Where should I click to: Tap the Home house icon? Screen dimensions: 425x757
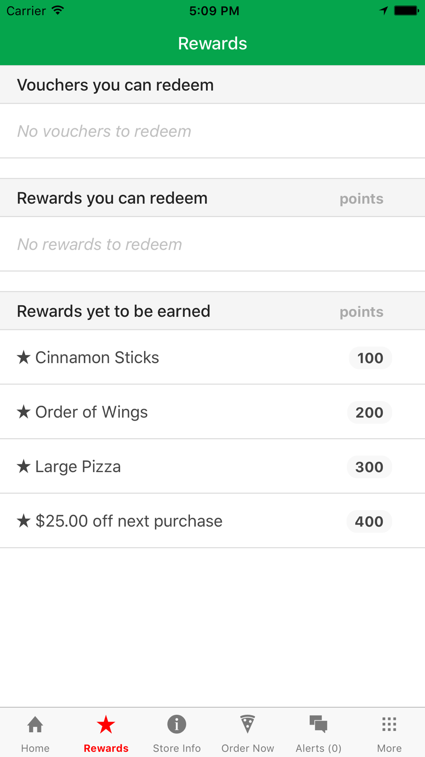pos(35,724)
